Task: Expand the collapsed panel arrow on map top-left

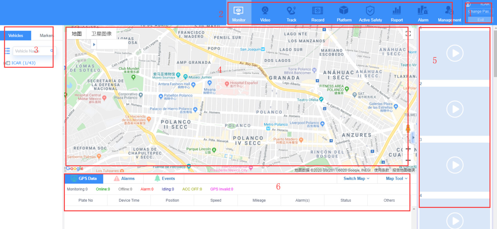Action: pyautogui.click(x=94, y=45)
